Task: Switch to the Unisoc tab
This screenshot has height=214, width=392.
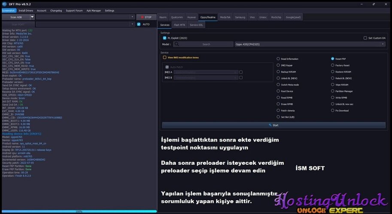Action: (263, 17)
